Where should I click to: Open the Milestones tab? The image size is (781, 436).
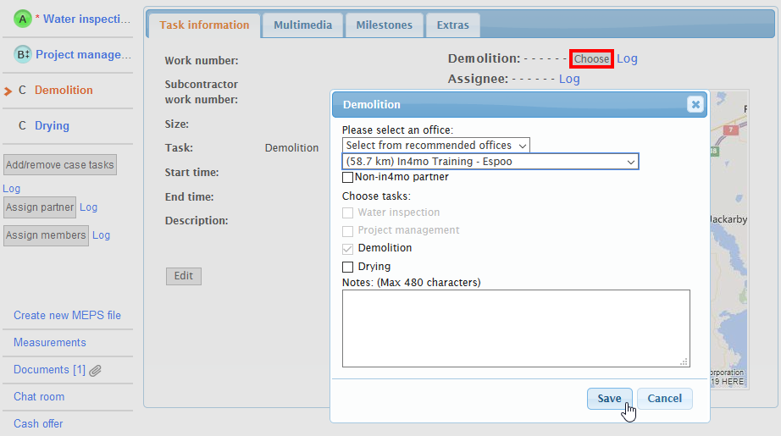coord(384,25)
